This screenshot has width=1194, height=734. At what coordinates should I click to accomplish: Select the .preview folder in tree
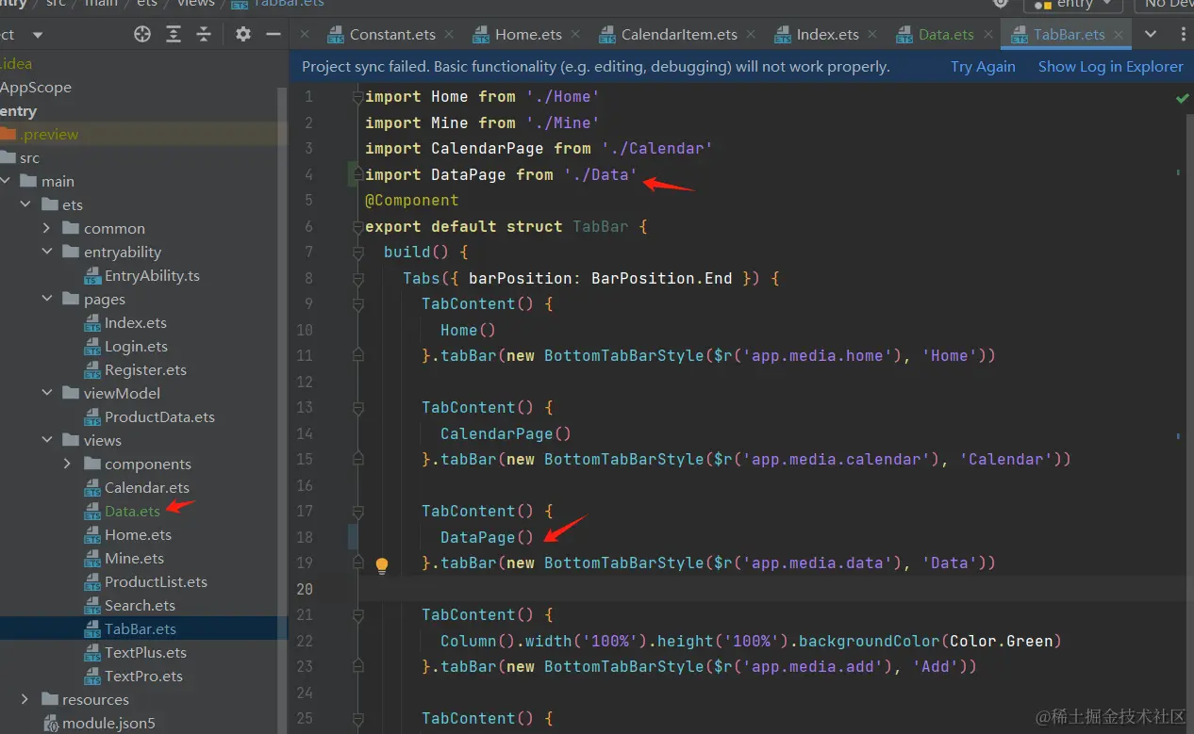(49, 134)
